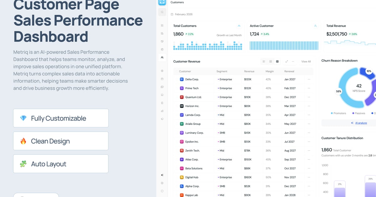The height and width of the screenshot is (197, 376).
Task: Click the Total Customers bar sparkline chart
Action: click(x=207, y=45)
